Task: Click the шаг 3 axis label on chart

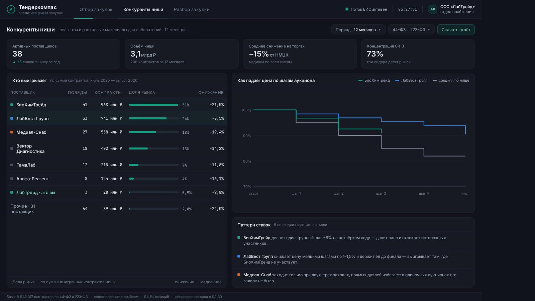Action: point(381,193)
